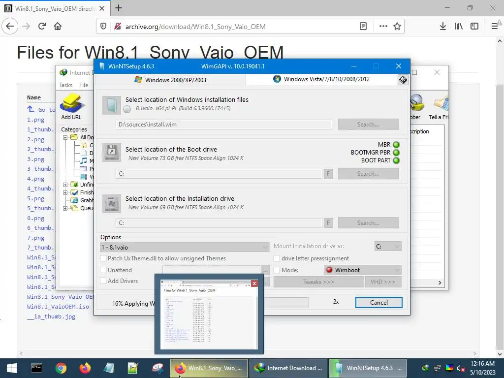Open a new Firefox tab

click(119, 8)
